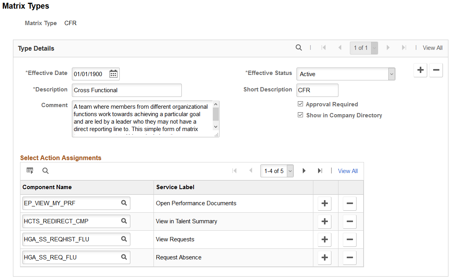Go to last Type Details row

click(404, 47)
